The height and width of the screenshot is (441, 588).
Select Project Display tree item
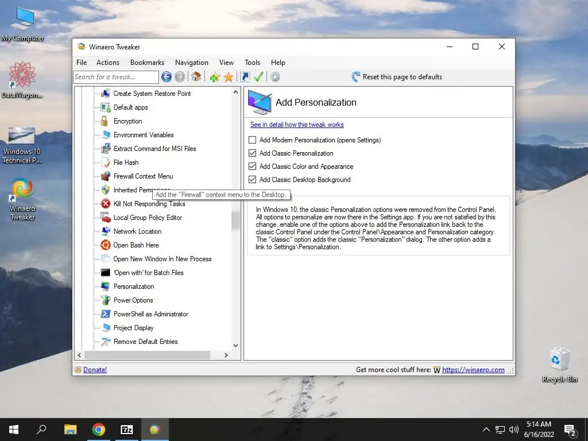coord(133,328)
